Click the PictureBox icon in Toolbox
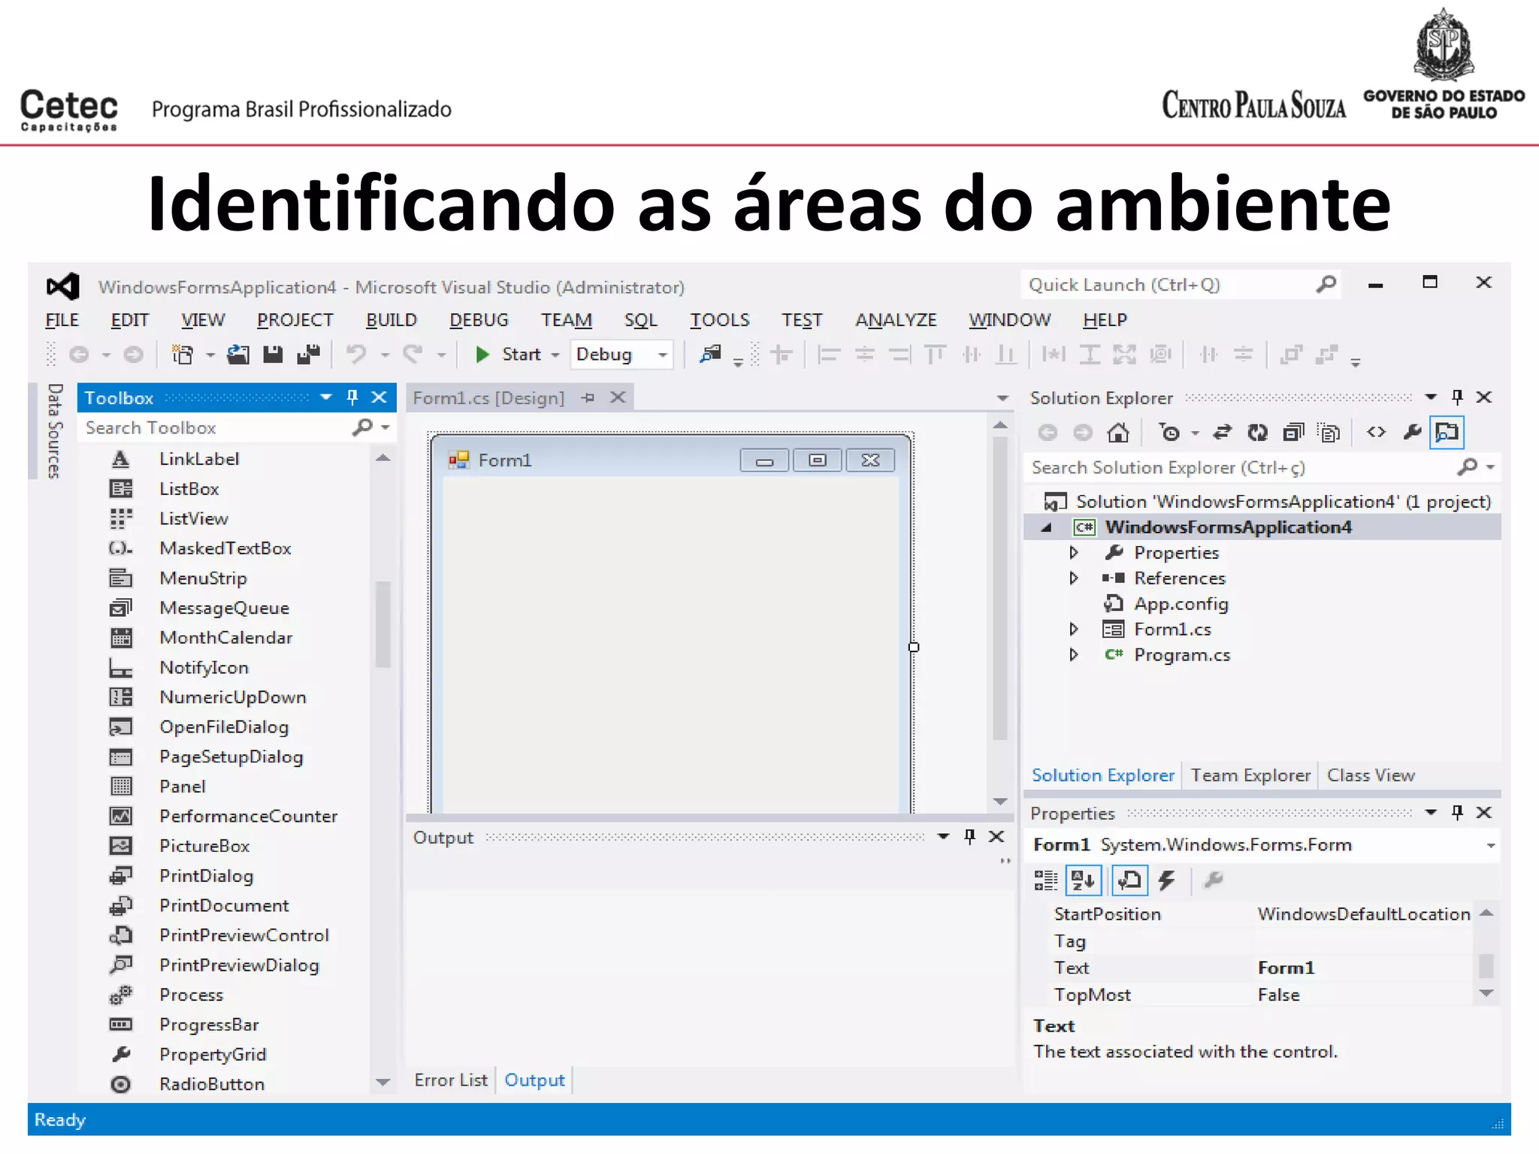1539x1154 pixels. click(x=121, y=846)
